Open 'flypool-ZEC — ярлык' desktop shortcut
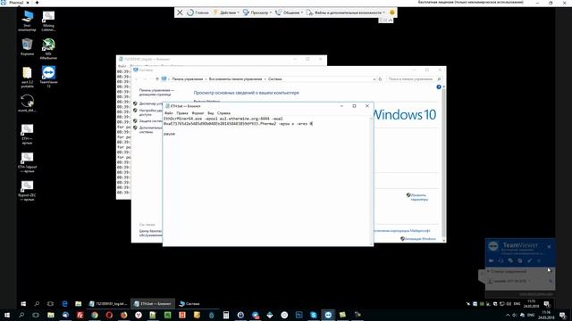Image resolution: width=572 pixels, height=321 pixels. point(27,191)
